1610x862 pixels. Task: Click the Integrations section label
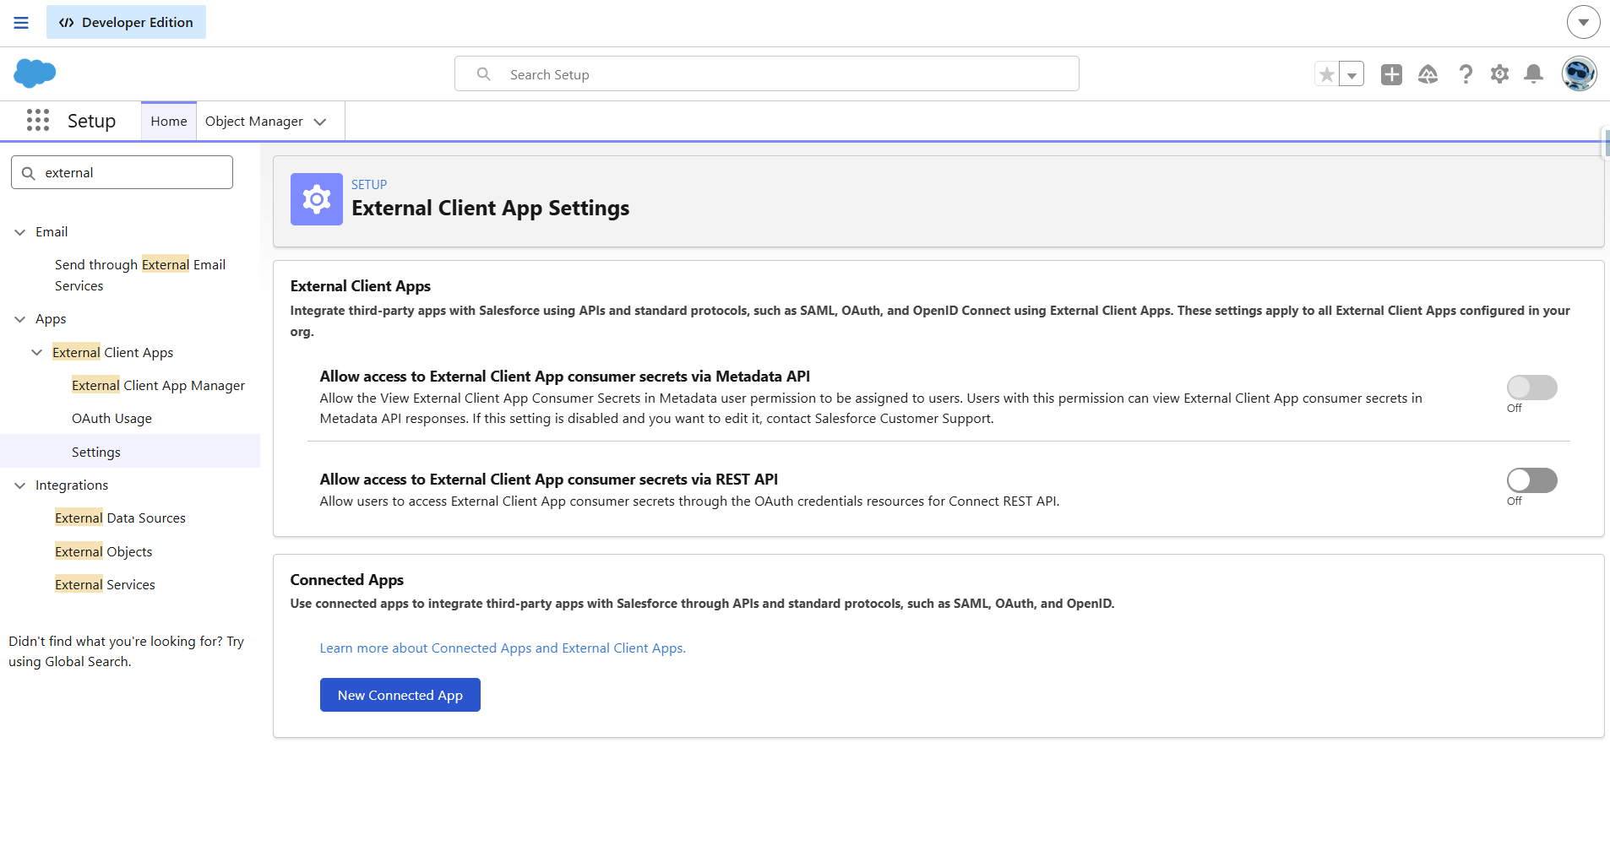72,485
